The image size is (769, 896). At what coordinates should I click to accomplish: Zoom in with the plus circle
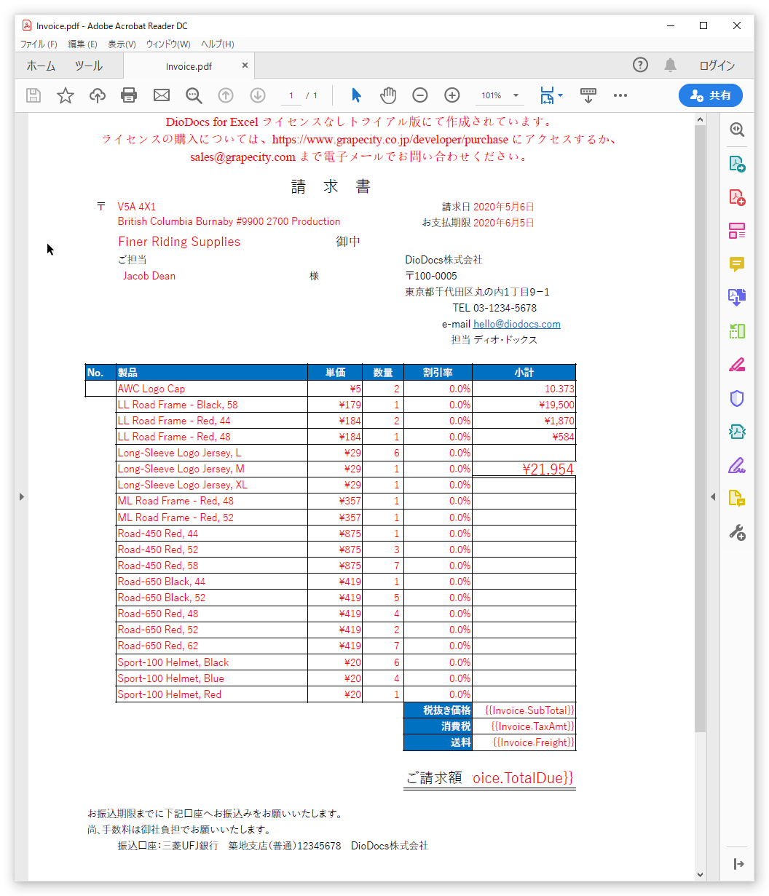pos(452,95)
